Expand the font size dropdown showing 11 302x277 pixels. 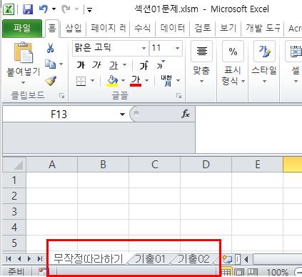(177, 48)
